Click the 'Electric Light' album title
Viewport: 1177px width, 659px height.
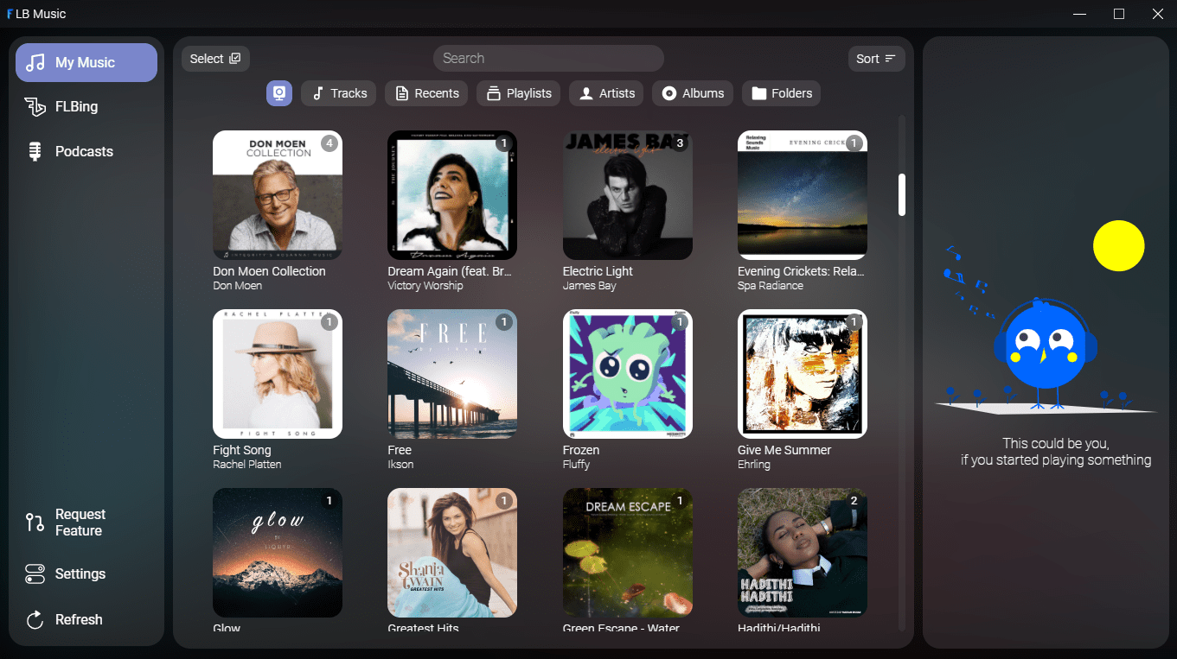(x=598, y=271)
